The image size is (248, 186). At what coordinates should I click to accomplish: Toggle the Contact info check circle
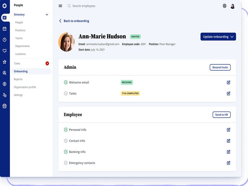pos(66,141)
